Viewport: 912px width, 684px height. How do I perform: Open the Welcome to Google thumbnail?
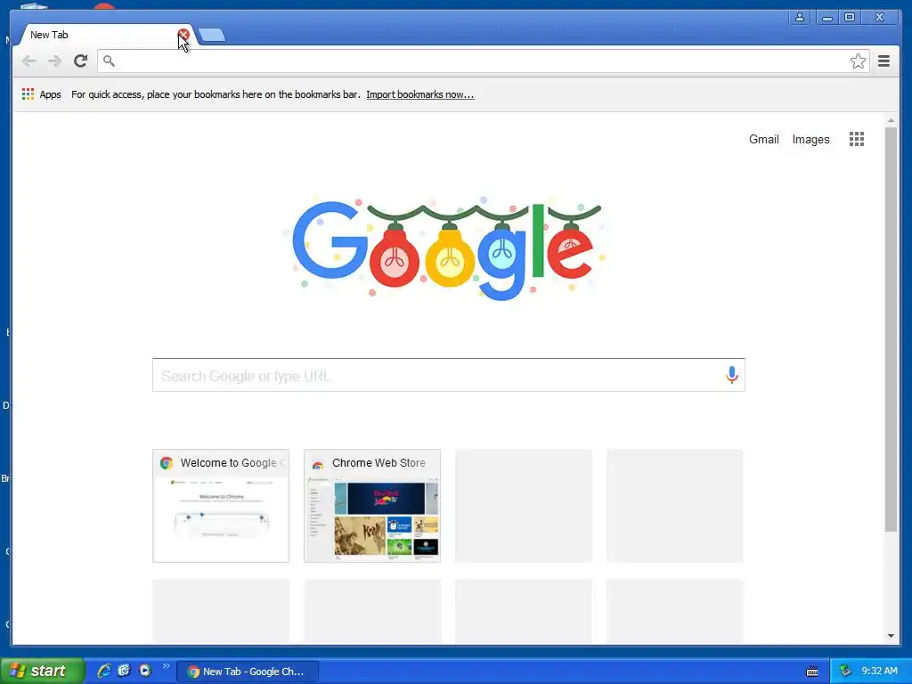(x=221, y=506)
